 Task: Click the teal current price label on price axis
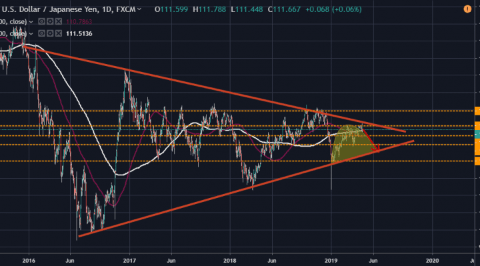pos(477,134)
